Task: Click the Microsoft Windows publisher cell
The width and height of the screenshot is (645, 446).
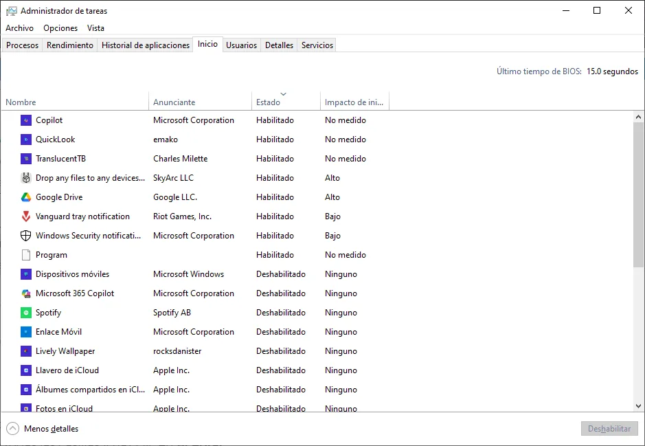Action: coord(188,274)
